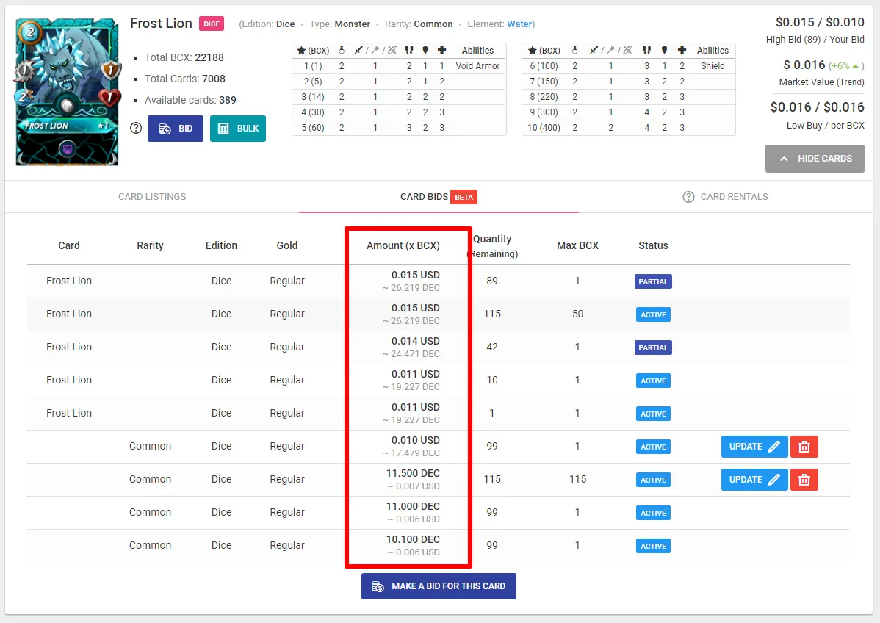This screenshot has height=623, width=880.
Task: Click the Card column header
Action: pyautogui.click(x=69, y=245)
